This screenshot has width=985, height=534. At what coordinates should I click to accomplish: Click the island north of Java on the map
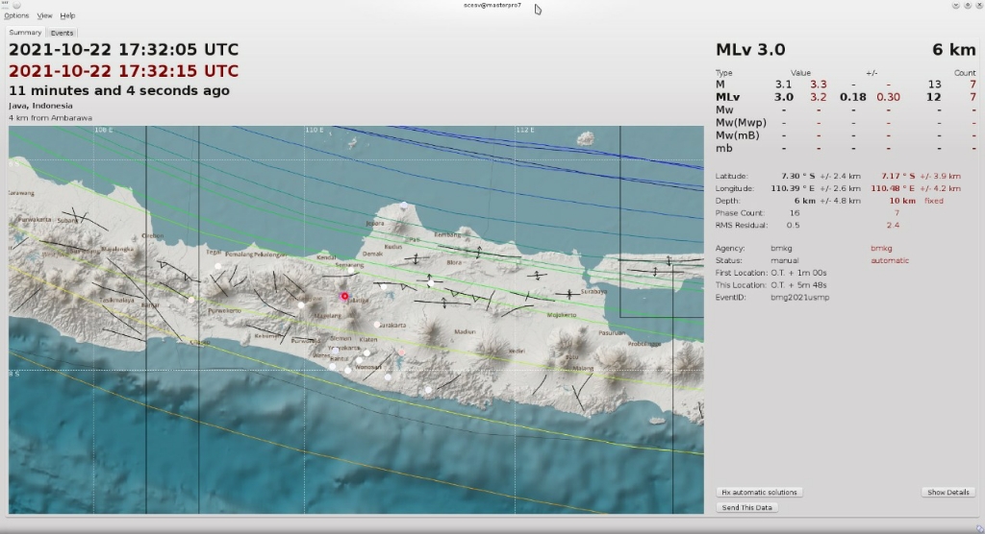click(585, 137)
